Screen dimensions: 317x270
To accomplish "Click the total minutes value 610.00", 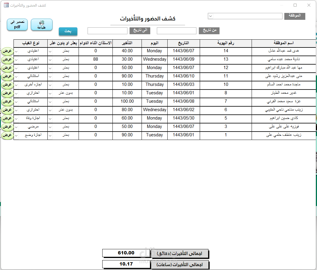I will coord(126,253).
